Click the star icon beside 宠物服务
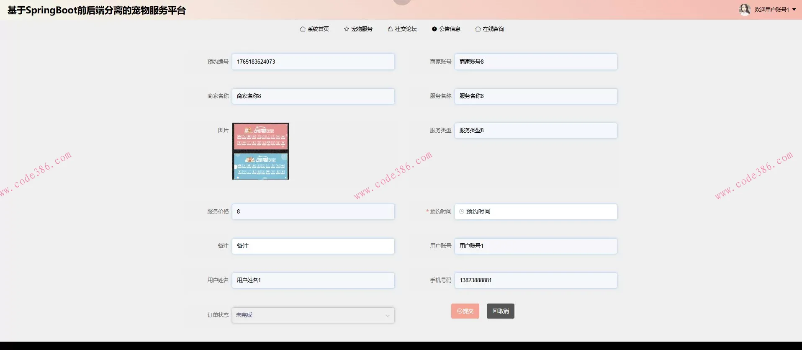Screen dimensions: 802x350 (x=347, y=29)
